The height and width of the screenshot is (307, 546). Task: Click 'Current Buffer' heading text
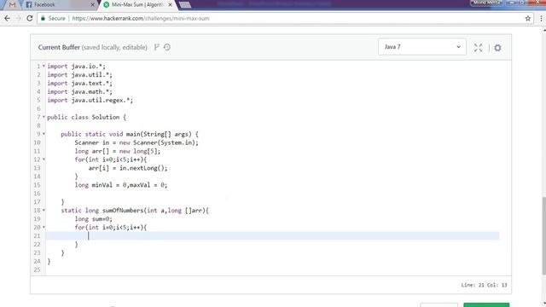tap(59, 48)
